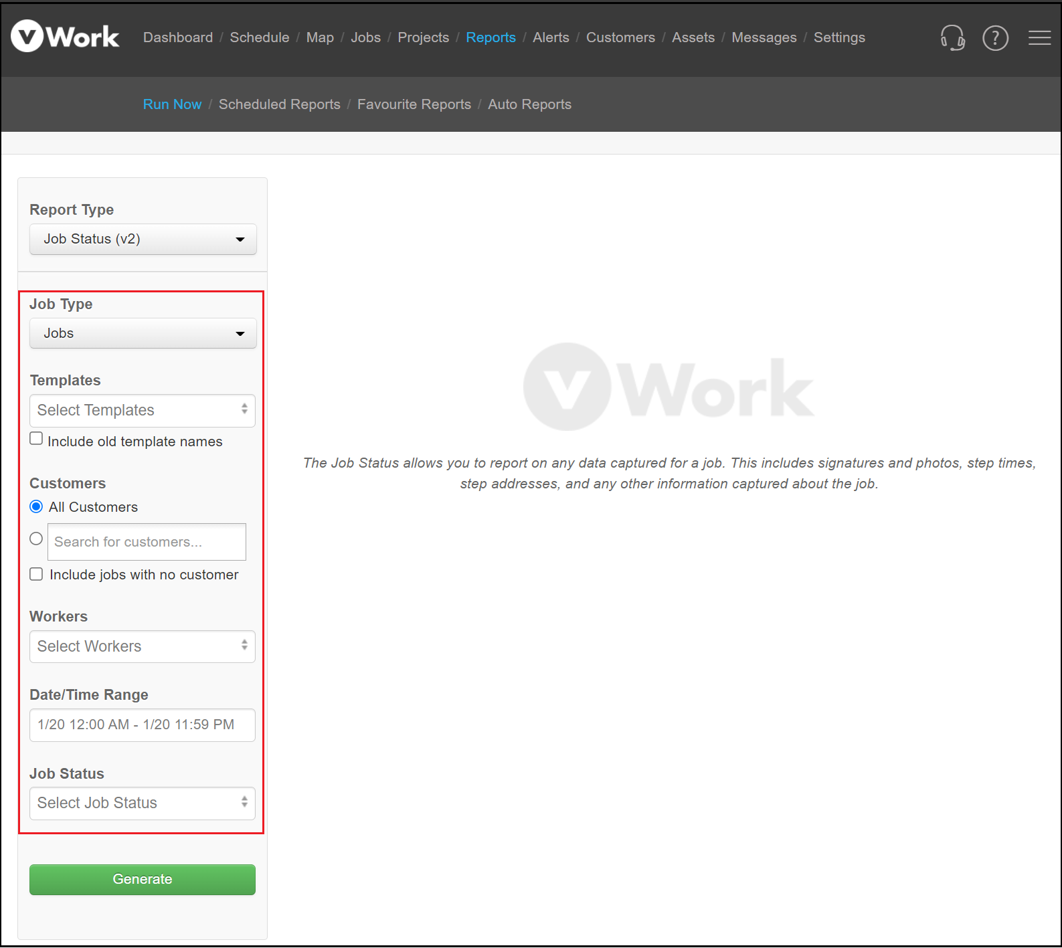
Task: Open the Select Job Status dropdown
Action: [x=143, y=803]
